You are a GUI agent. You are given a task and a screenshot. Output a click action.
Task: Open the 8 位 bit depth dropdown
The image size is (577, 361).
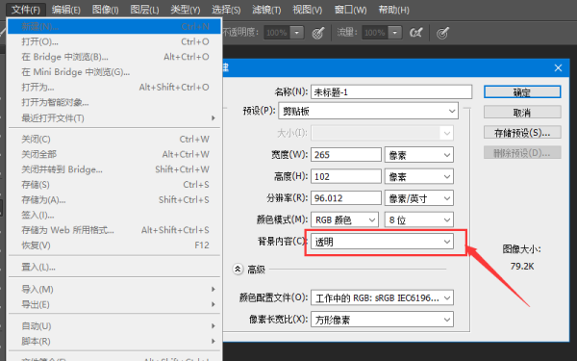418,219
